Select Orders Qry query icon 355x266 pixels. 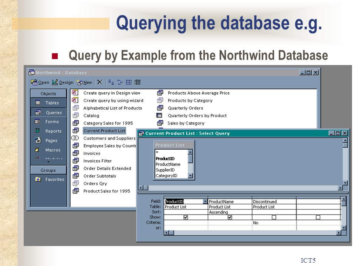coord(75,184)
